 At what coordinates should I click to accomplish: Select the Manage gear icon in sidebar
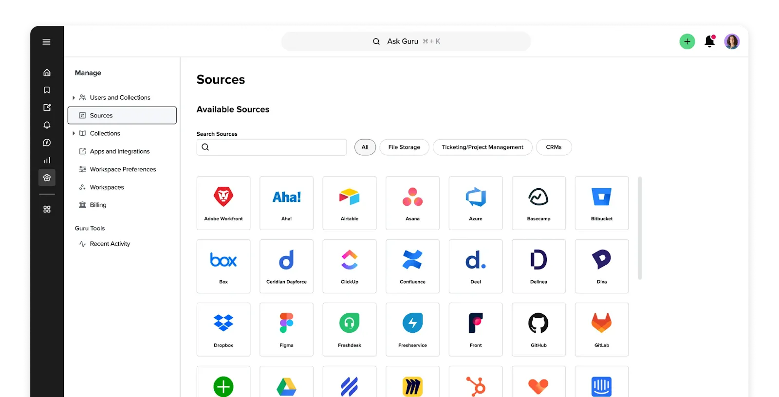[47, 178]
